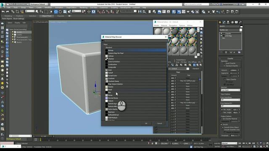Image resolution: width=269 pixels, height=151 pixels.
Task: Click the Undo arrow in main toolbar
Action: (x=3, y=12)
